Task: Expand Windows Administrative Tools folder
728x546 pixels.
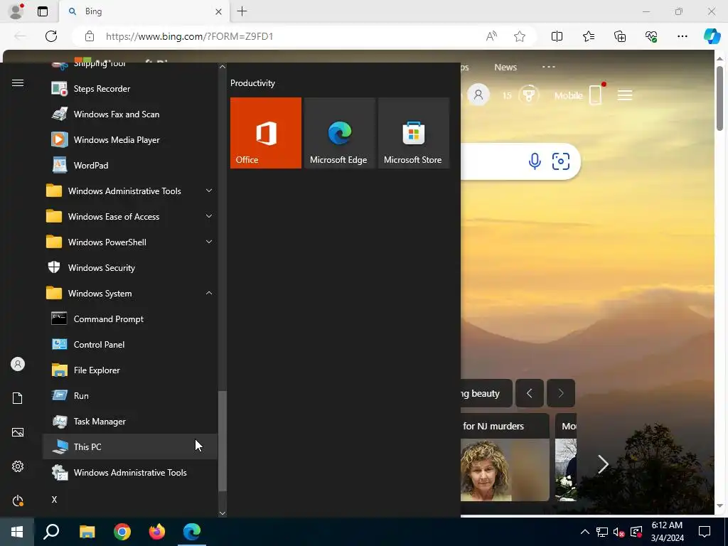Action: click(x=130, y=191)
